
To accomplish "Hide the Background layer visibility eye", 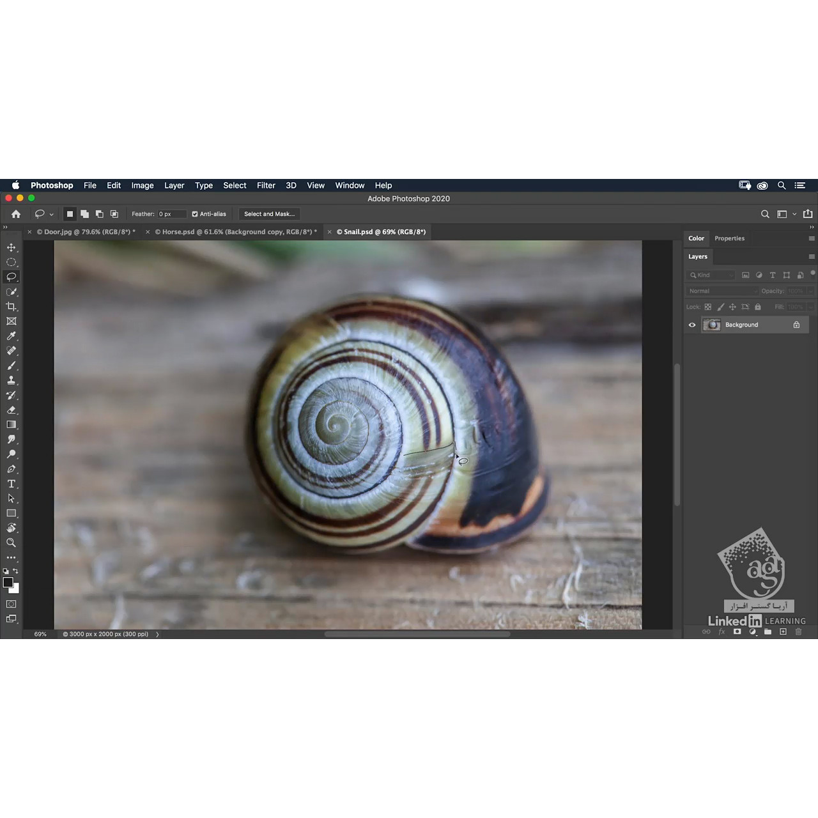I will (x=692, y=325).
